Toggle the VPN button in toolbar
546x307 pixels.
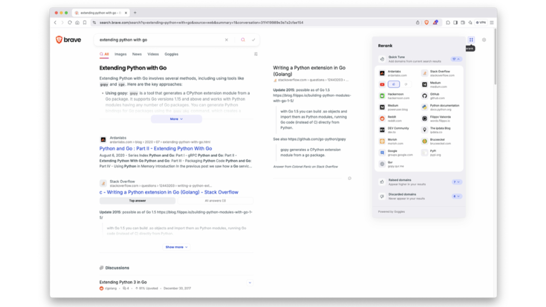pos(480,23)
